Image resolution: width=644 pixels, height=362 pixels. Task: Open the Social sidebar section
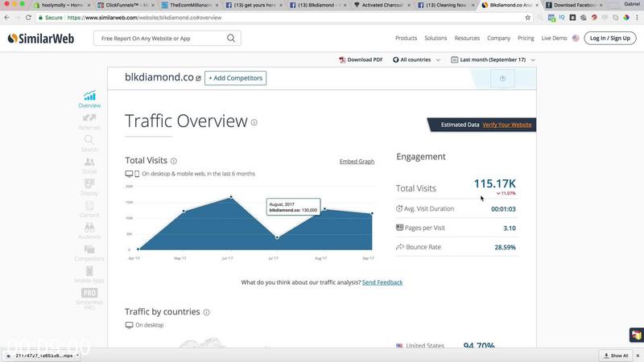(x=89, y=166)
